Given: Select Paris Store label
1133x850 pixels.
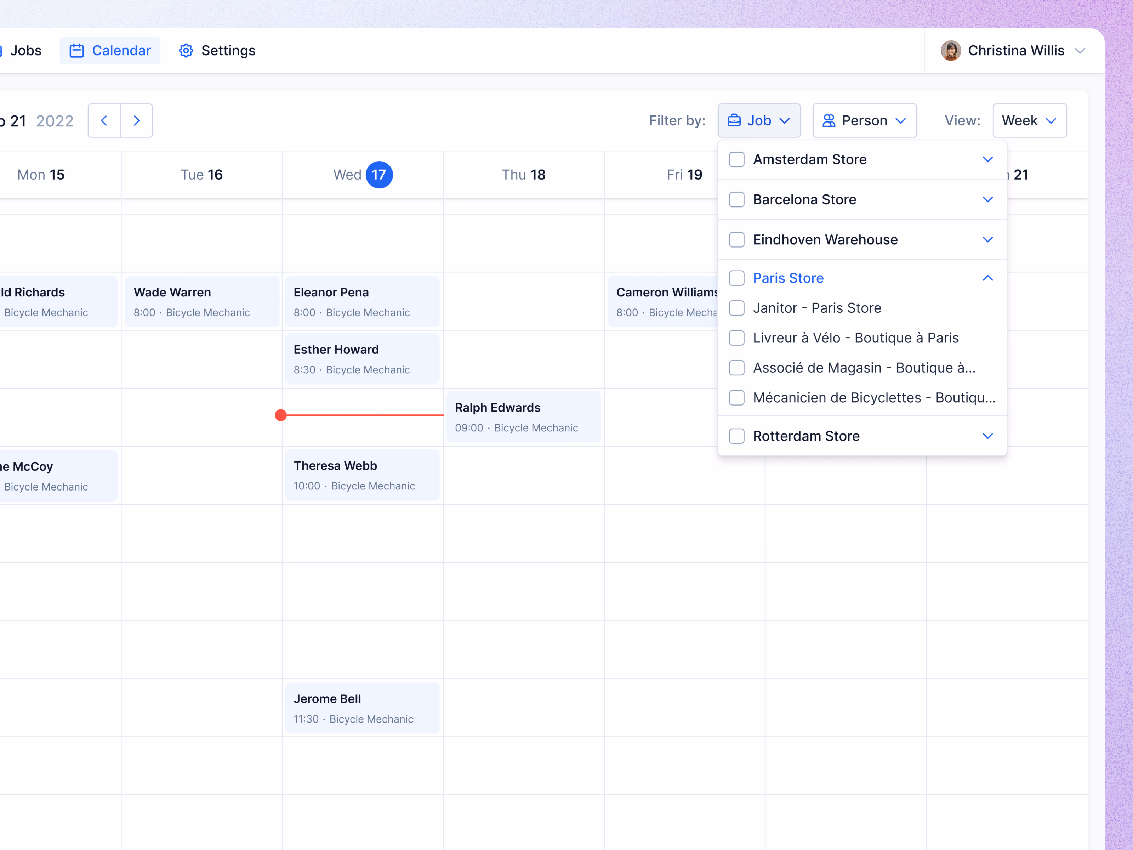Looking at the screenshot, I should point(788,278).
